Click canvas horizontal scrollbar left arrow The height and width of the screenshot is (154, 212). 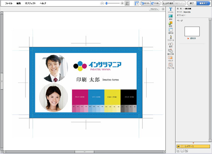(5, 152)
